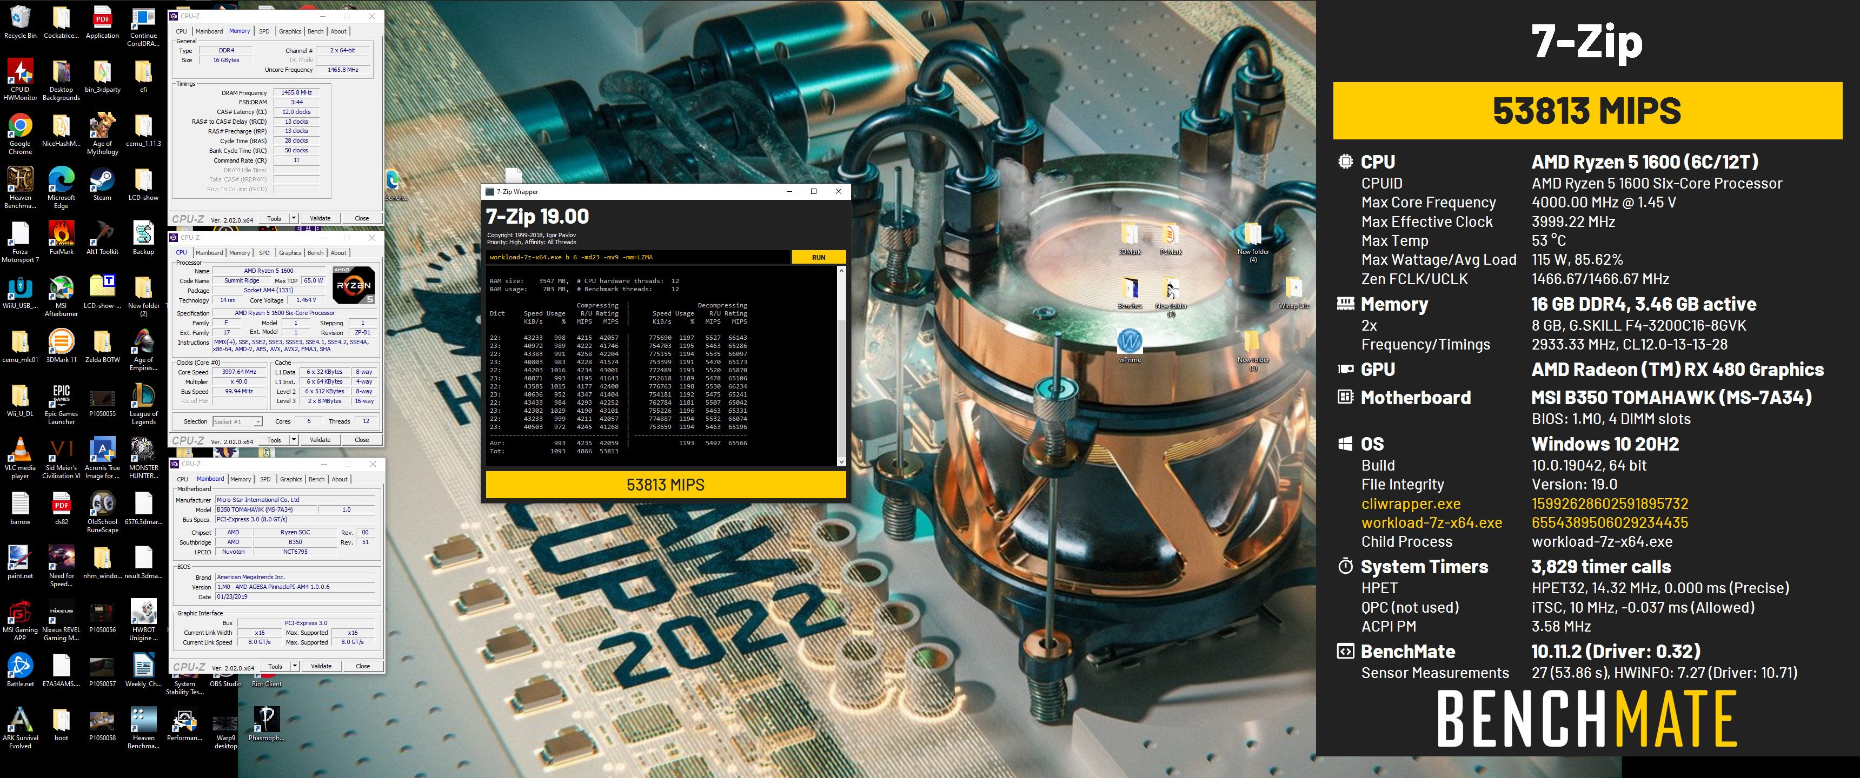This screenshot has width=1860, height=778.
Task: Switch to Bench tab in middle CPU-Z window
Action: coord(316,253)
